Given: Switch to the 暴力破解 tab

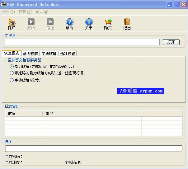Looking at the screenshot, I should (31, 54).
